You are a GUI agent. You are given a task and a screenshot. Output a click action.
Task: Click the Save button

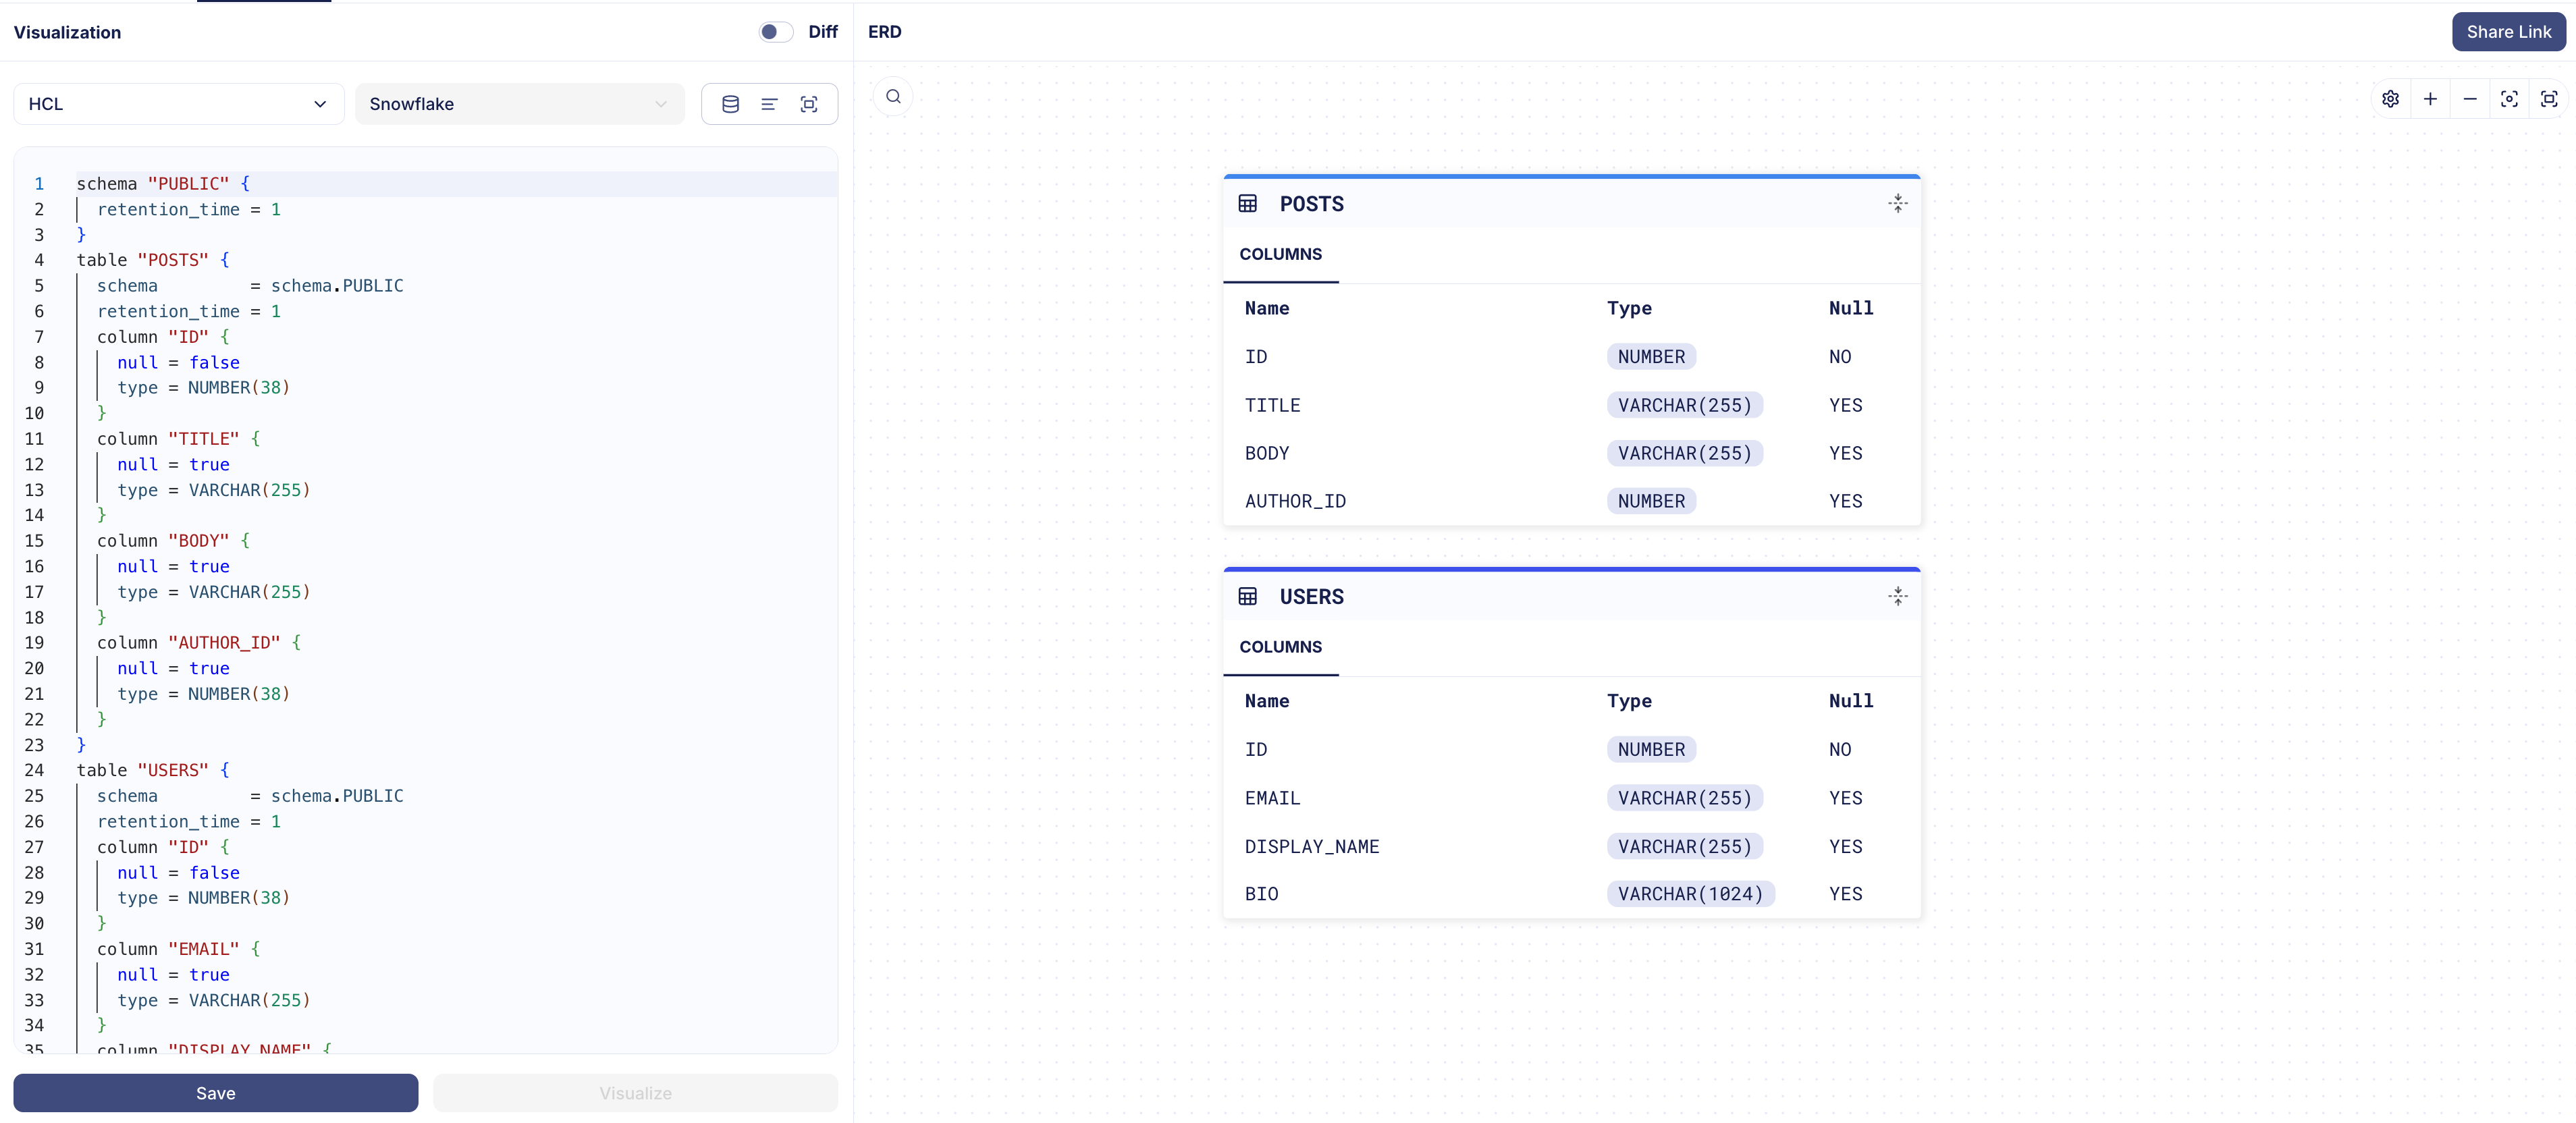215,1093
